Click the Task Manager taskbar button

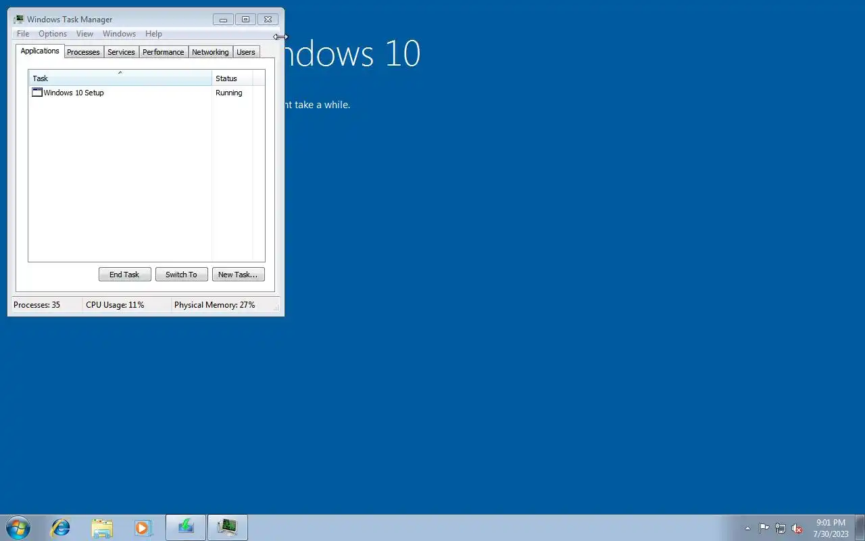[228, 527]
